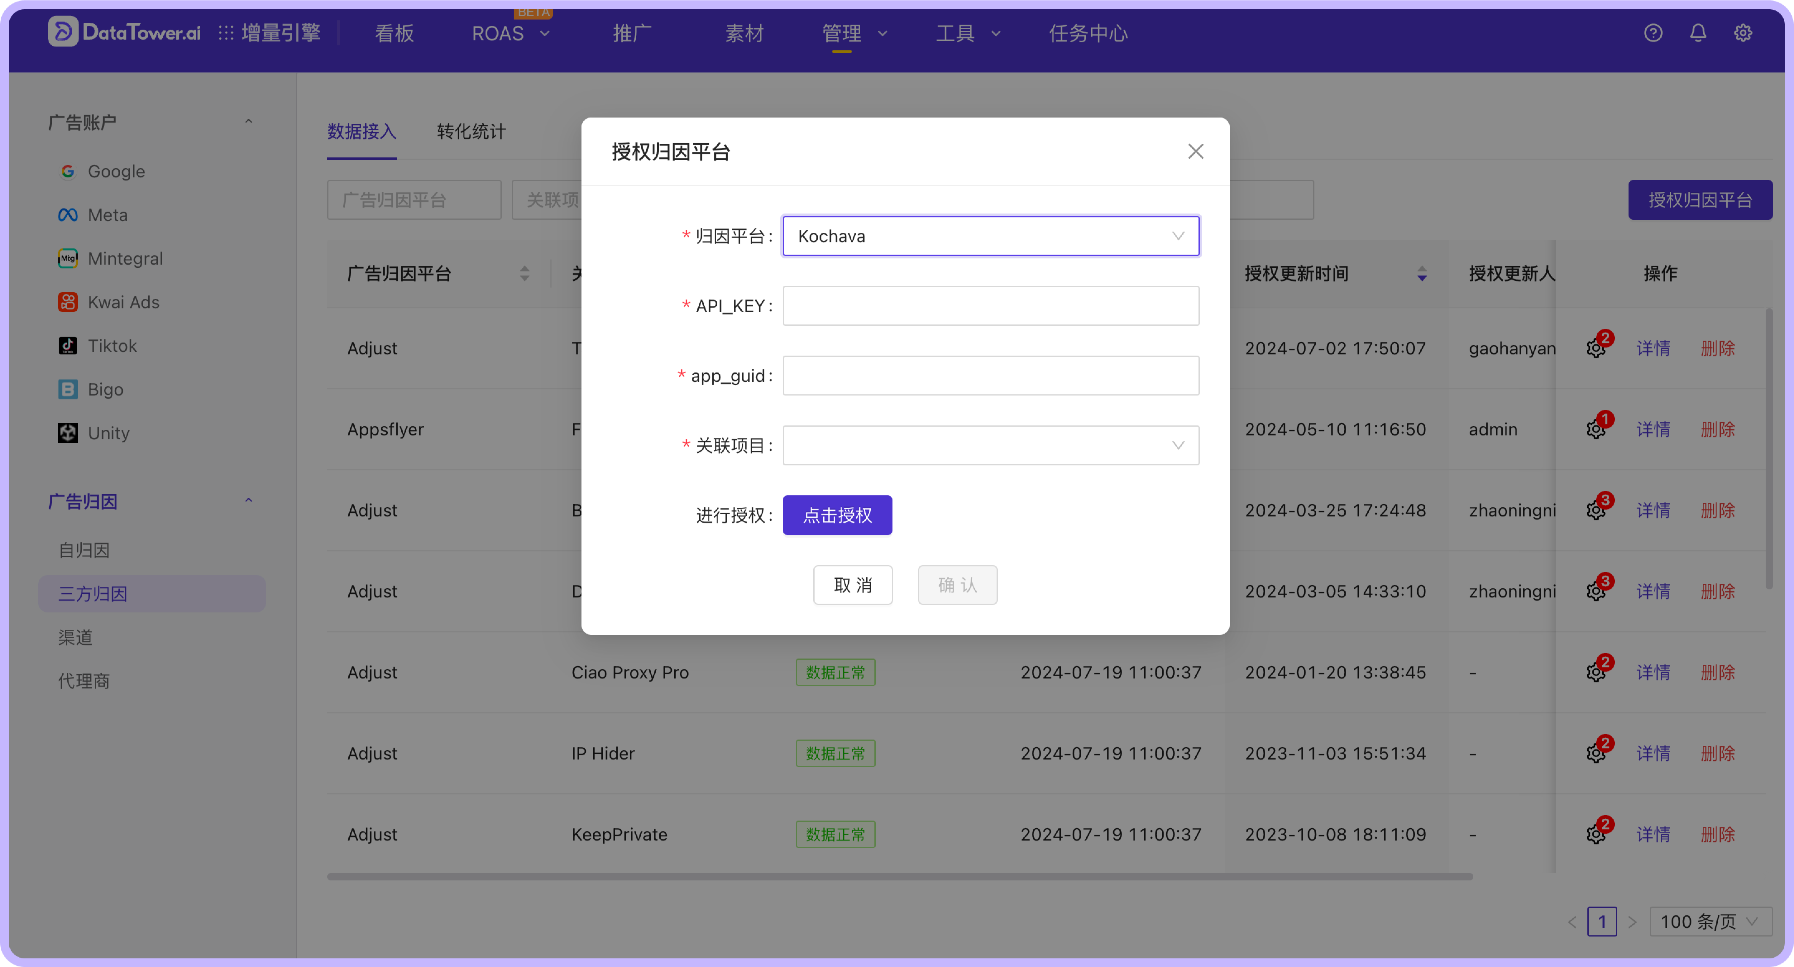Click the 广告归因平台 filter field

point(414,200)
